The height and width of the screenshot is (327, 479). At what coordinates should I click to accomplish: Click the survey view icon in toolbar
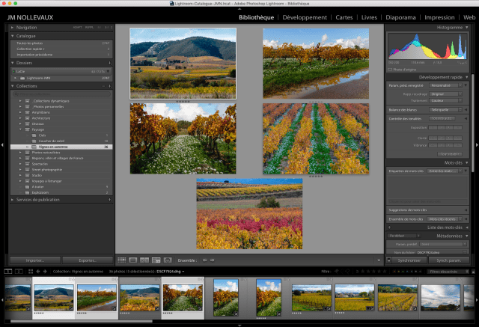(156, 260)
